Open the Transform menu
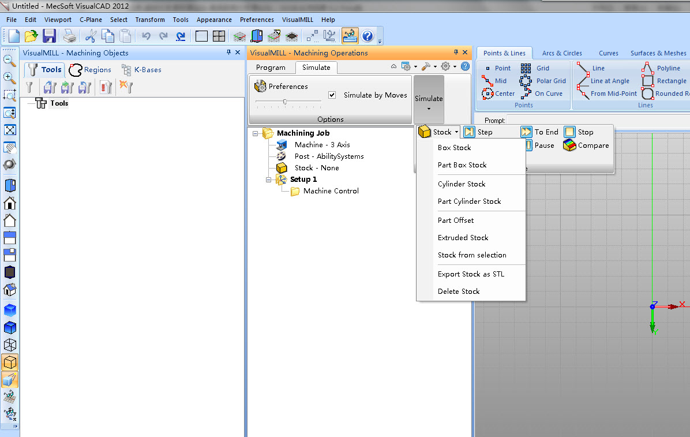The height and width of the screenshot is (437, 690). coord(150,20)
